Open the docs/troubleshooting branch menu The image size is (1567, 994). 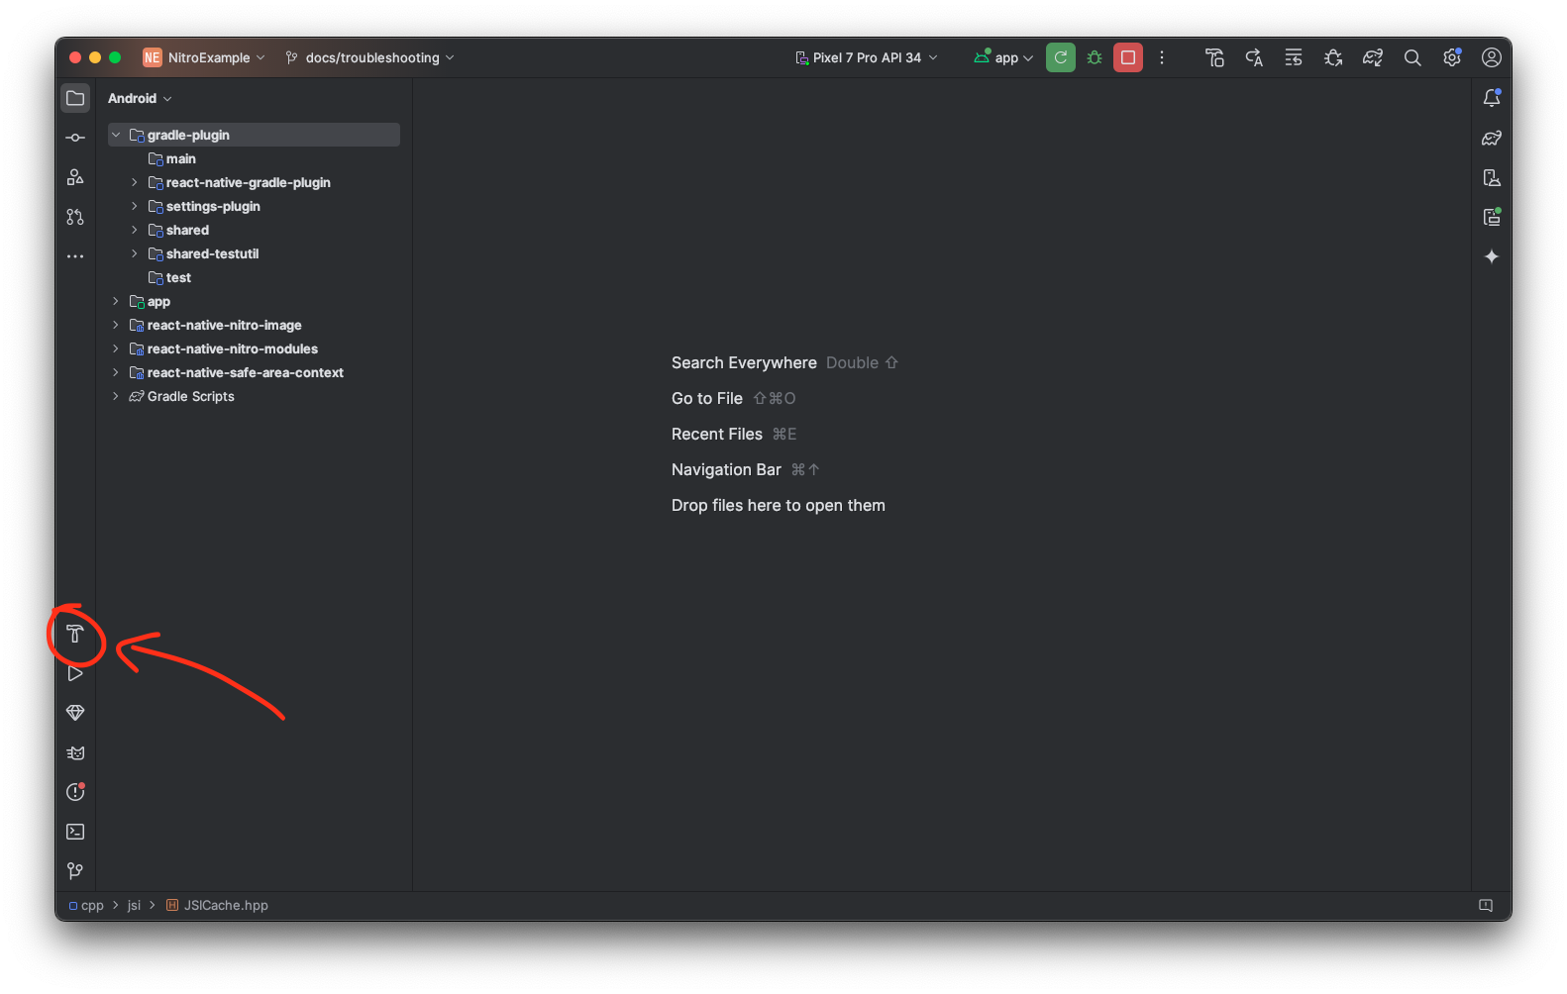point(370,57)
